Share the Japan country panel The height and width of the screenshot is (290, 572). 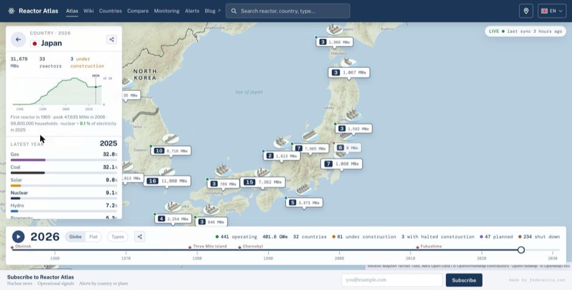click(112, 39)
